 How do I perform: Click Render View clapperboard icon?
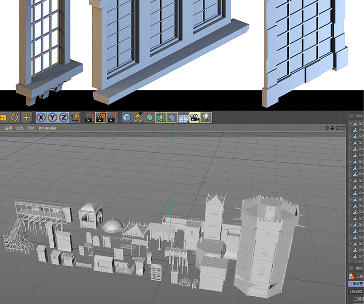click(89, 118)
